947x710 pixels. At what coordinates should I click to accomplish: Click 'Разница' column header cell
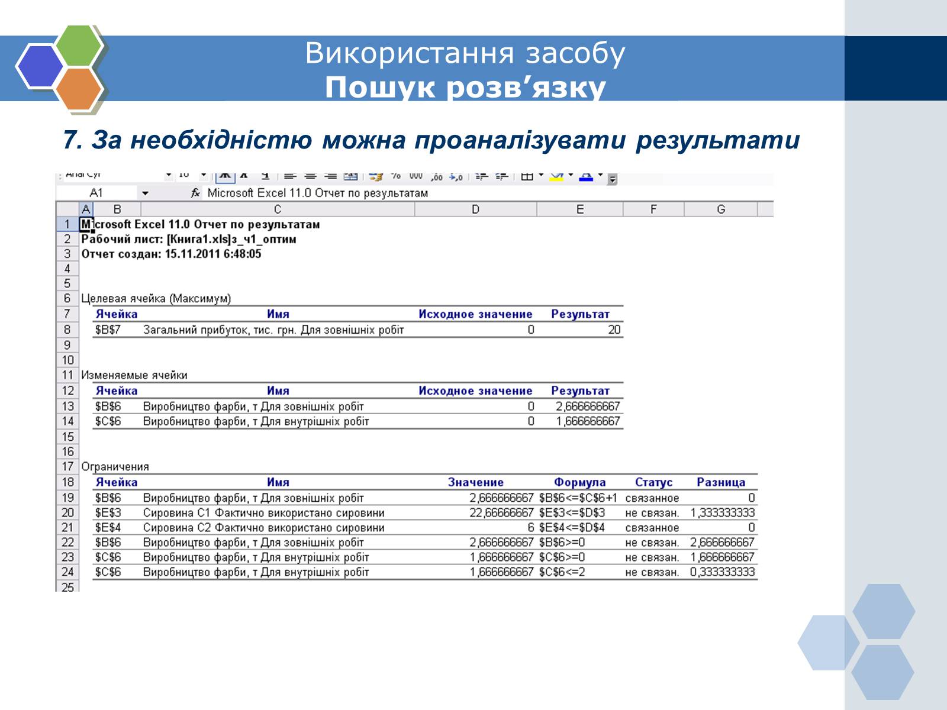tap(721, 482)
